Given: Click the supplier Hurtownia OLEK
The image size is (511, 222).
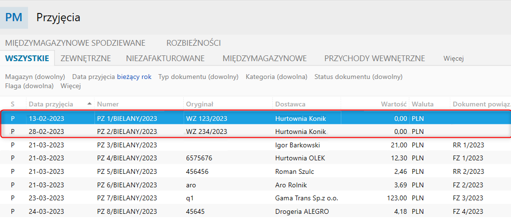Looking at the screenshot, I should [300, 158].
